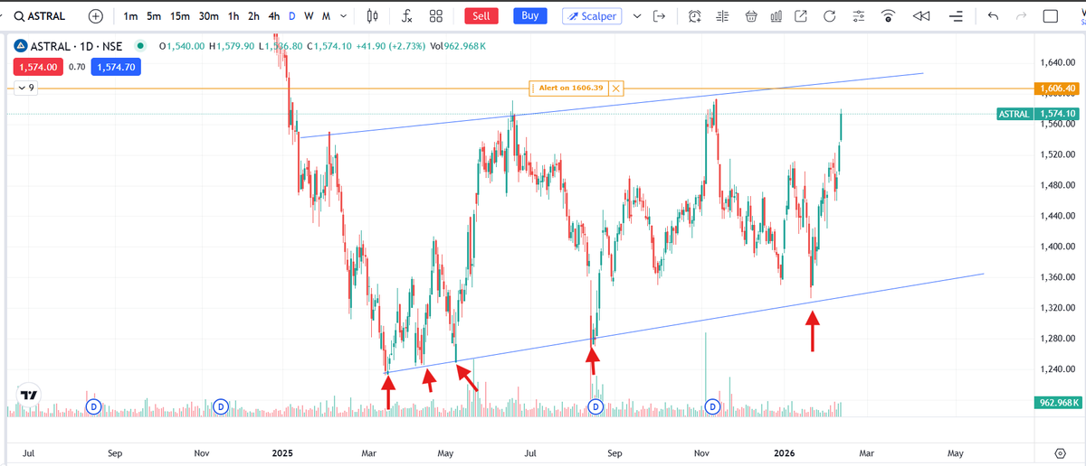The height and width of the screenshot is (466, 1086).
Task: Open the indicator templates grid icon
Action: (x=436, y=16)
